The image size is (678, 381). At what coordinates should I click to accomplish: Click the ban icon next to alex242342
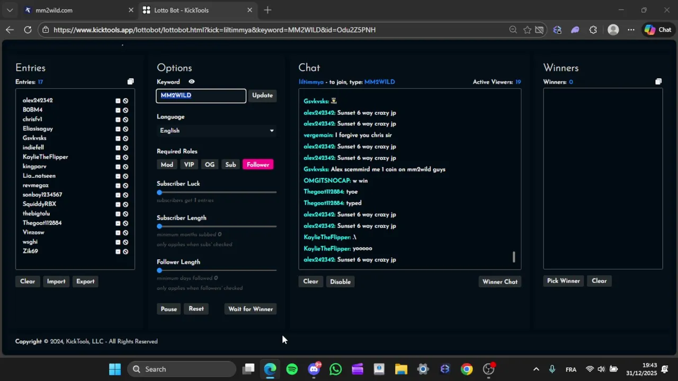126,101
